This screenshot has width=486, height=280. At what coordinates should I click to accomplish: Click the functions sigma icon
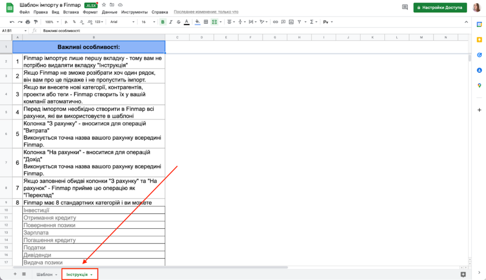click(312, 22)
